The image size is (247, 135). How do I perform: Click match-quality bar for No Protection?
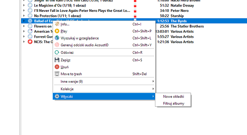(x=135, y=16)
